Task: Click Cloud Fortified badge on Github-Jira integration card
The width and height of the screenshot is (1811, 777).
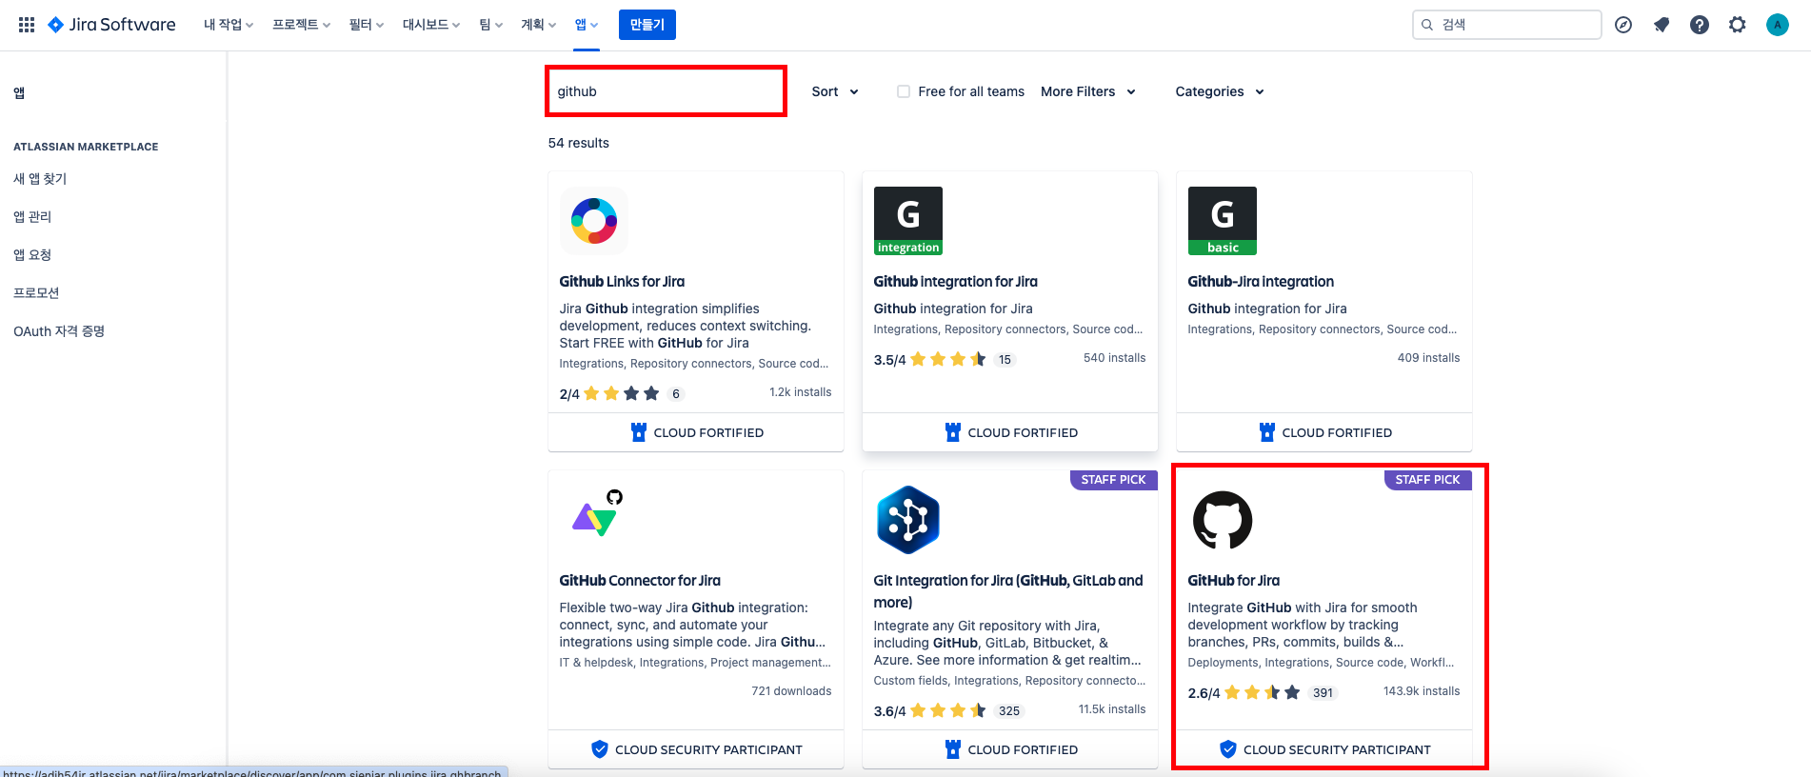Action: (1325, 432)
